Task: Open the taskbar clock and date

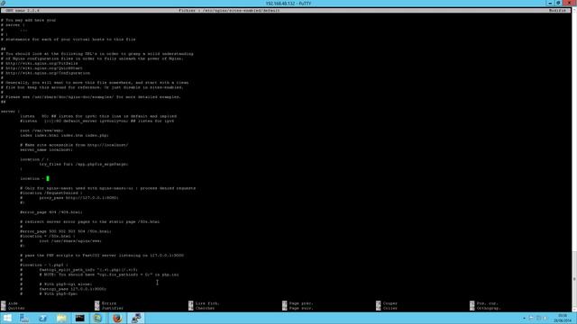Action: (563, 318)
